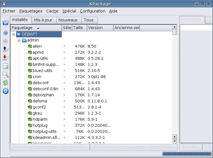The height and width of the screenshot is (158, 213).
Task: Select the binfmt-supp... package row
Action: 91,64
